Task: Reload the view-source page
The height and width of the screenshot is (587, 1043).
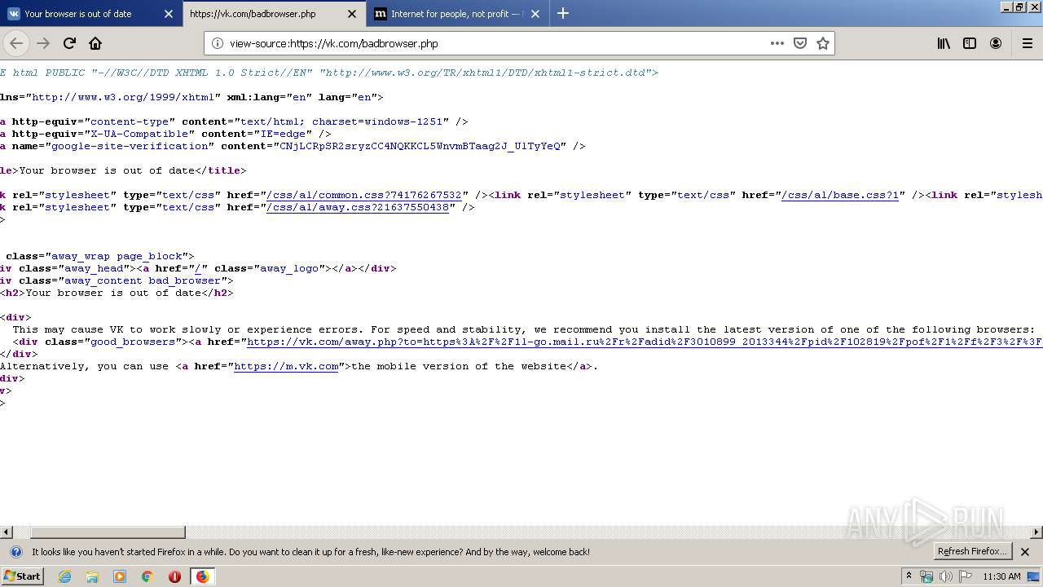Action: click(69, 43)
